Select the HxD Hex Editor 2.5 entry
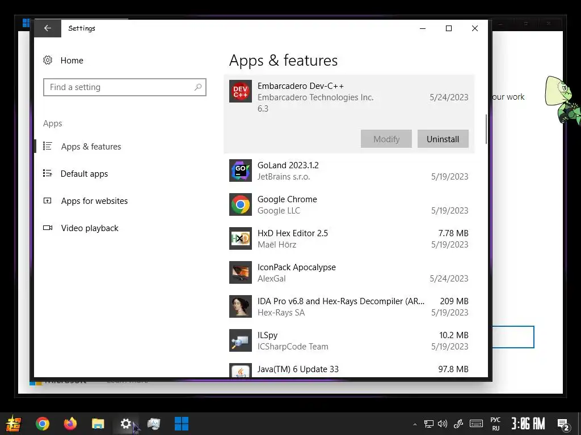The width and height of the screenshot is (581, 435). point(293,233)
